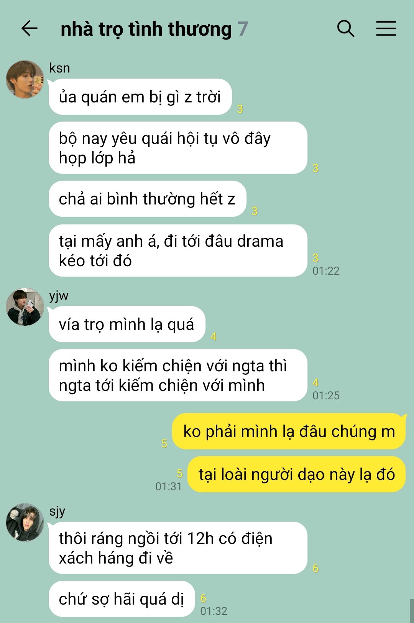Select yellow message 'tại loài người dạo này lạ đó'
Image resolution: width=414 pixels, height=623 pixels.
[296, 474]
